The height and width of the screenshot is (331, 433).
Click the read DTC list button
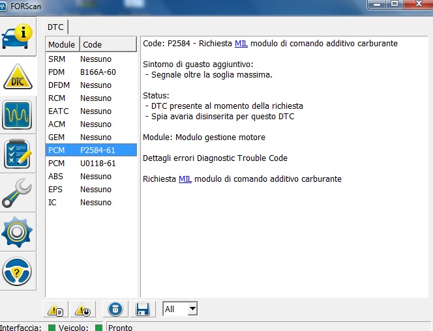[56, 309]
